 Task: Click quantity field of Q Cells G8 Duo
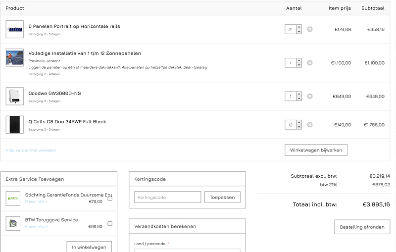click(x=291, y=125)
